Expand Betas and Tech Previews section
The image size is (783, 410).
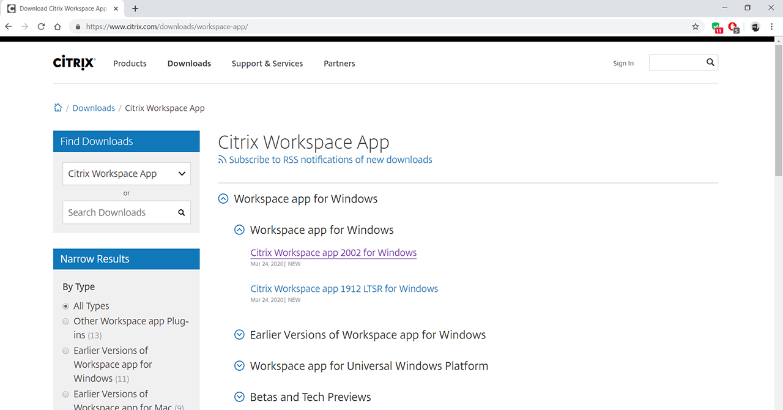[239, 397]
